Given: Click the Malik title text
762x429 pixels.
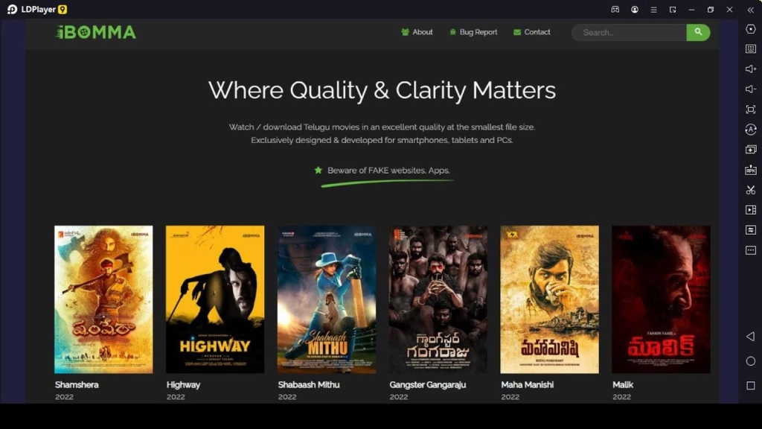Looking at the screenshot, I should [623, 385].
